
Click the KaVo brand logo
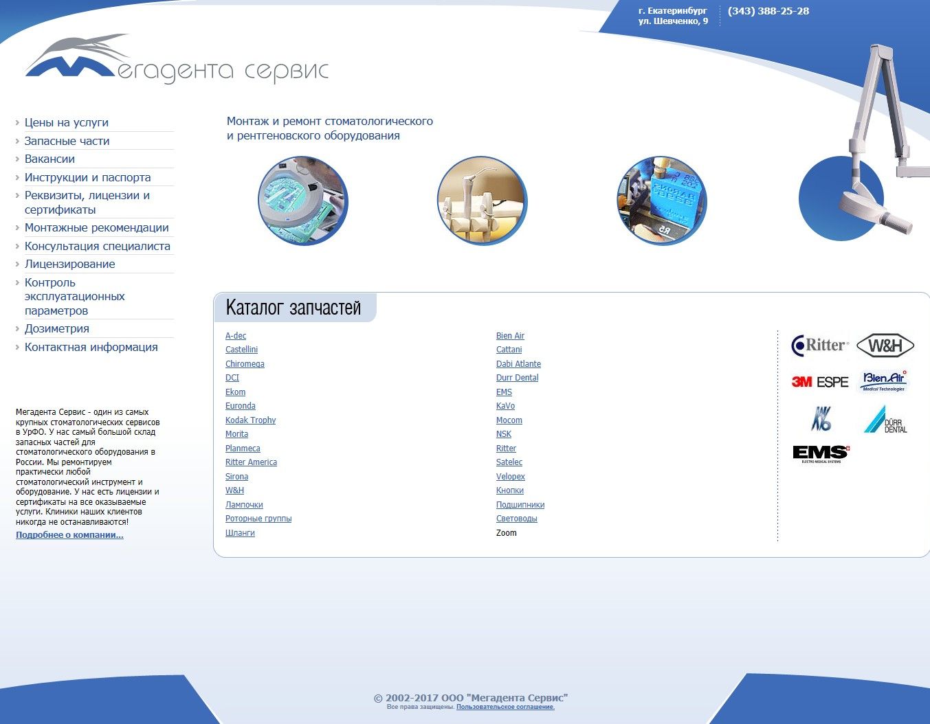click(x=821, y=418)
